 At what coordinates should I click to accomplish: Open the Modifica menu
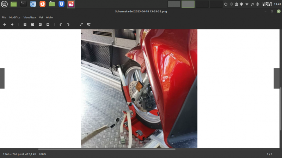(15, 17)
